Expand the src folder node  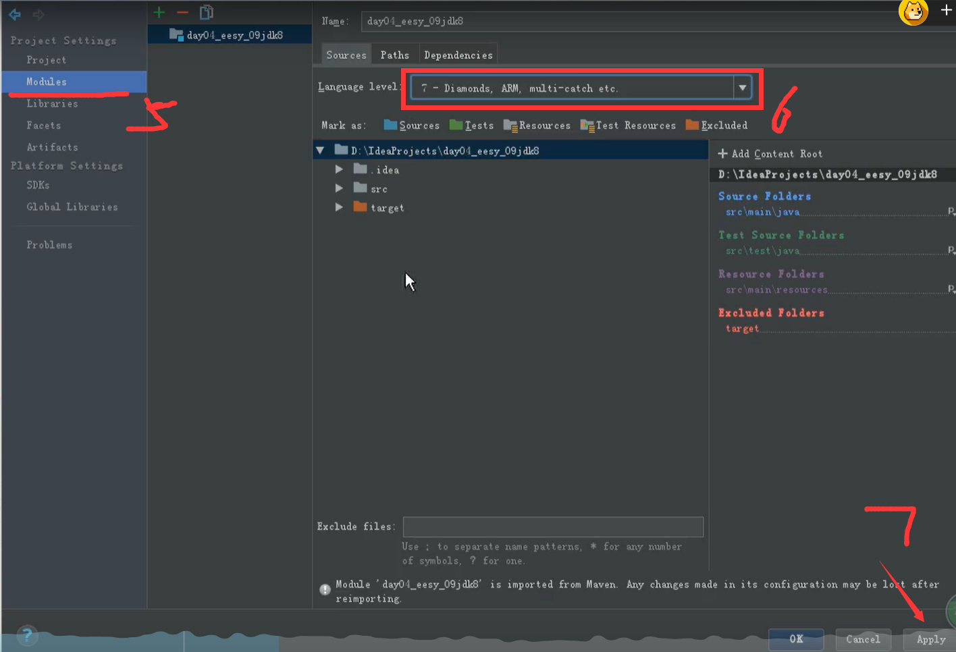pyautogui.click(x=339, y=188)
